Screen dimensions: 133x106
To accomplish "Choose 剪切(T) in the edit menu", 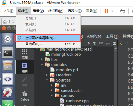I will point(48,18).
